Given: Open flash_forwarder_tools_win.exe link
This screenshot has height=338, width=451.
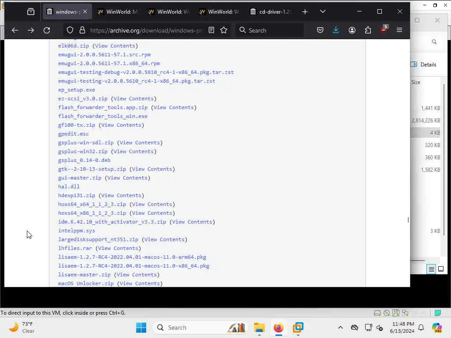Looking at the screenshot, I should point(103,116).
